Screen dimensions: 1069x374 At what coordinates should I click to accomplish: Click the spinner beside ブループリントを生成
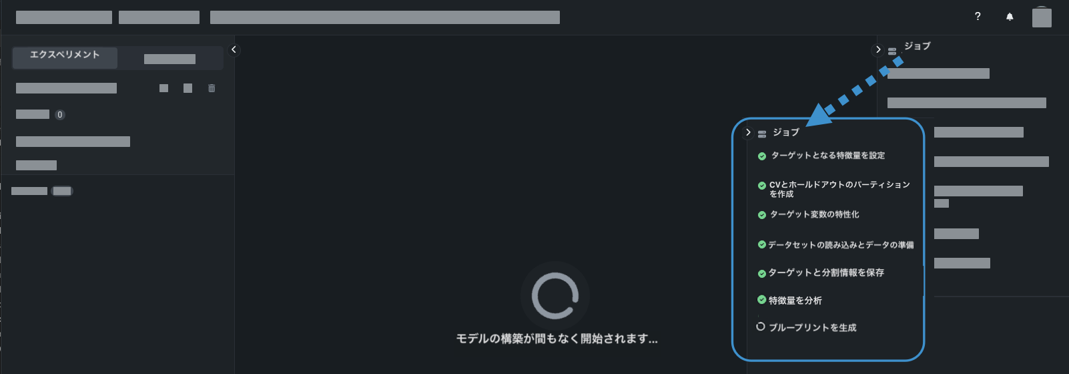pos(760,327)
